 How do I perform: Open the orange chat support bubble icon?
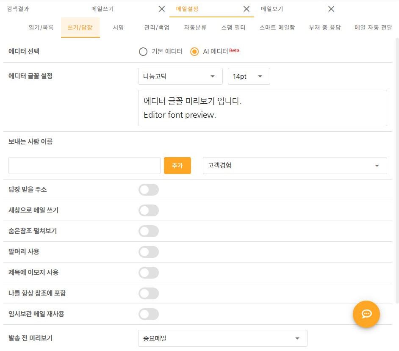tap(366, 314)
